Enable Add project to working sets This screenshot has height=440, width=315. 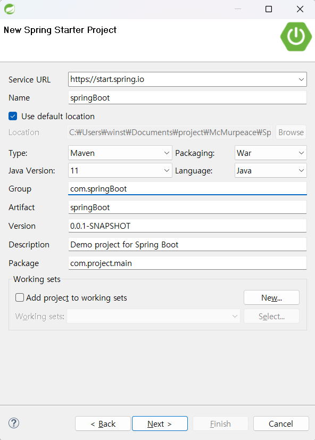tap(20, 297)
